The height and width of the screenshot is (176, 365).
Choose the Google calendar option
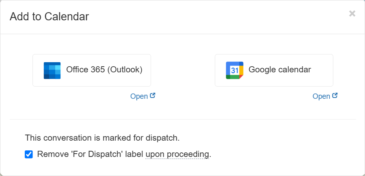[x=274, y=70]
